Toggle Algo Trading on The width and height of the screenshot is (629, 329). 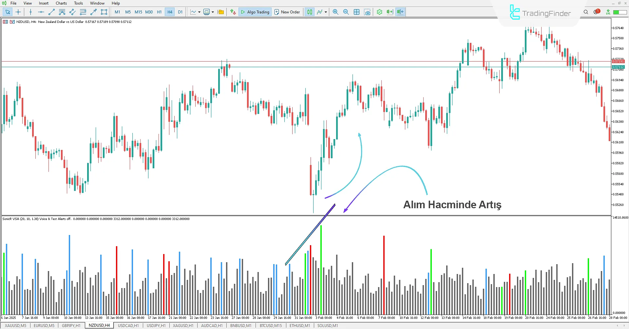[x=255, y=12]
